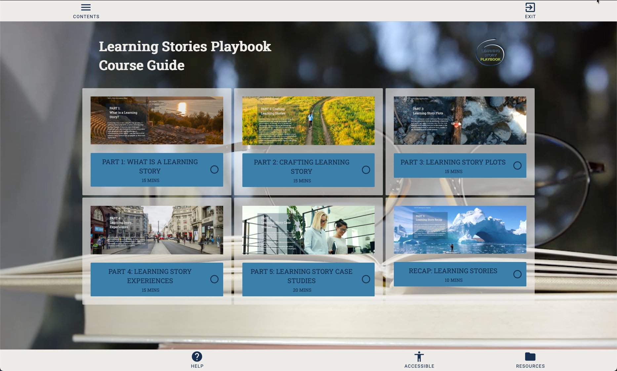Image resolution: width=617 pixels, height=371 pixels.
Task: Click Part 1 sunset amphitheater thumbnail
Action: [157, 120]
